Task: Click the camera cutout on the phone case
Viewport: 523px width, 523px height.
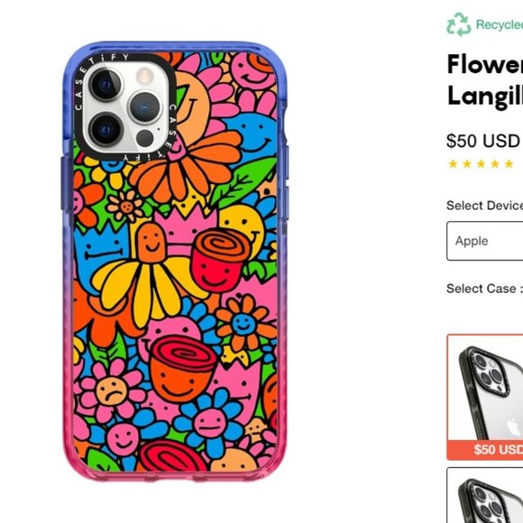Action: pos(124,106)
